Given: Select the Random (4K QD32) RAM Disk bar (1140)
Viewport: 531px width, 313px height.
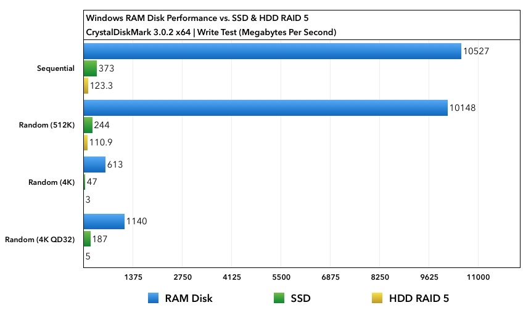Looking at the screenshot, I should tap(104, 221).
